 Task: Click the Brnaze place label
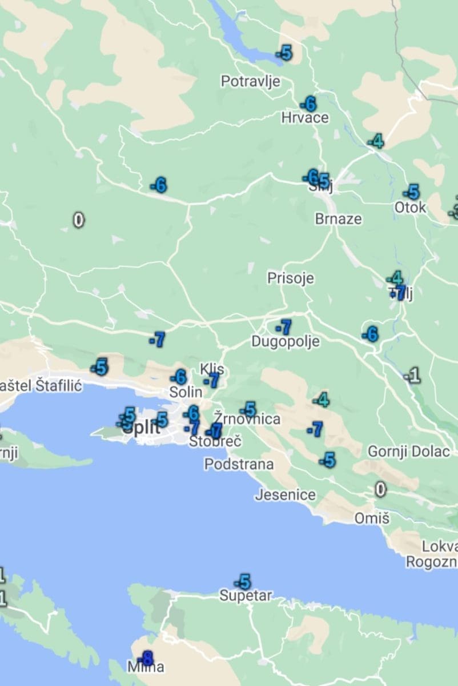pyautogui.click(x=338, y=219)
